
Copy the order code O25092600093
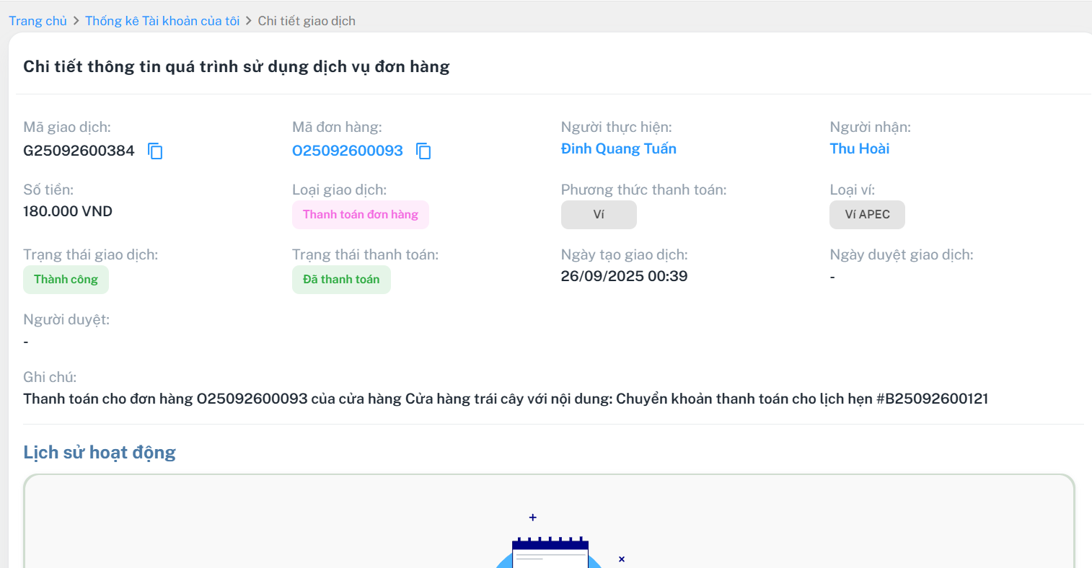coord(423,151)
